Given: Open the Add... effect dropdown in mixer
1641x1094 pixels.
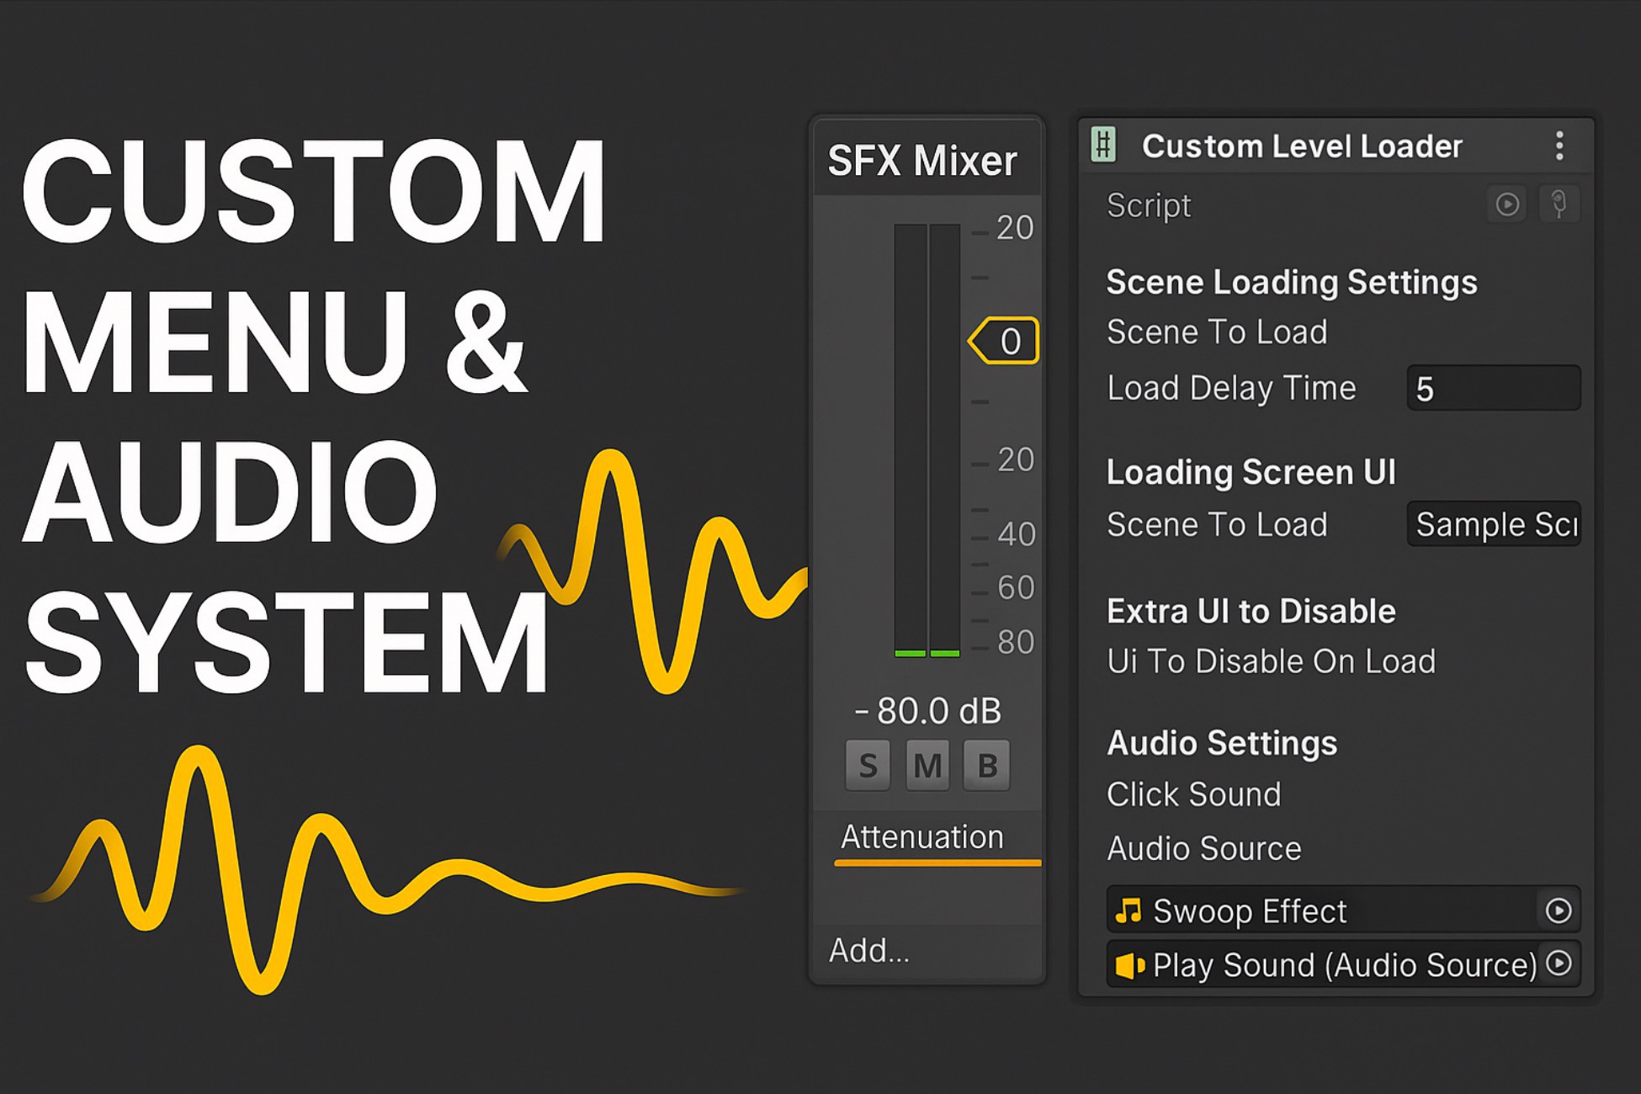Looking at the screenshot, I should tap(869, 951).
